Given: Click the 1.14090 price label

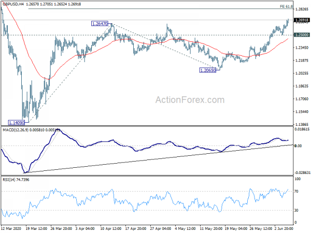Looking at the screenshot, I should pyautogui.click(x=17, y=123).
